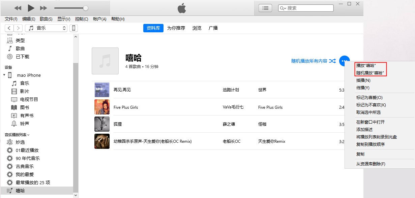The width and height of the screenshot is (415, 198).
Task: Click album art for 再见,再见
Action: (x=102, y=90)
